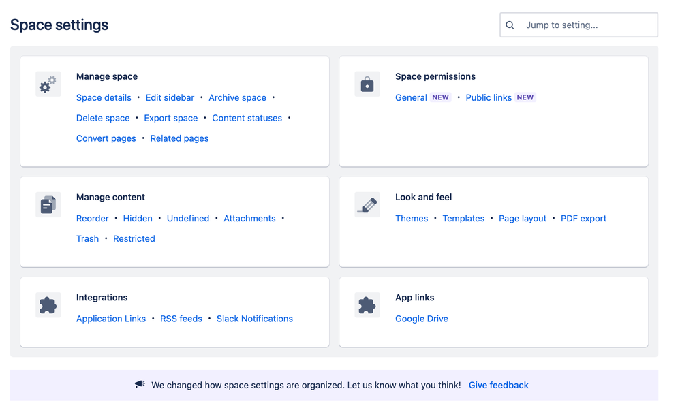
Task: Focus the Jump to setting search field
Action: (x=578, y=25)
